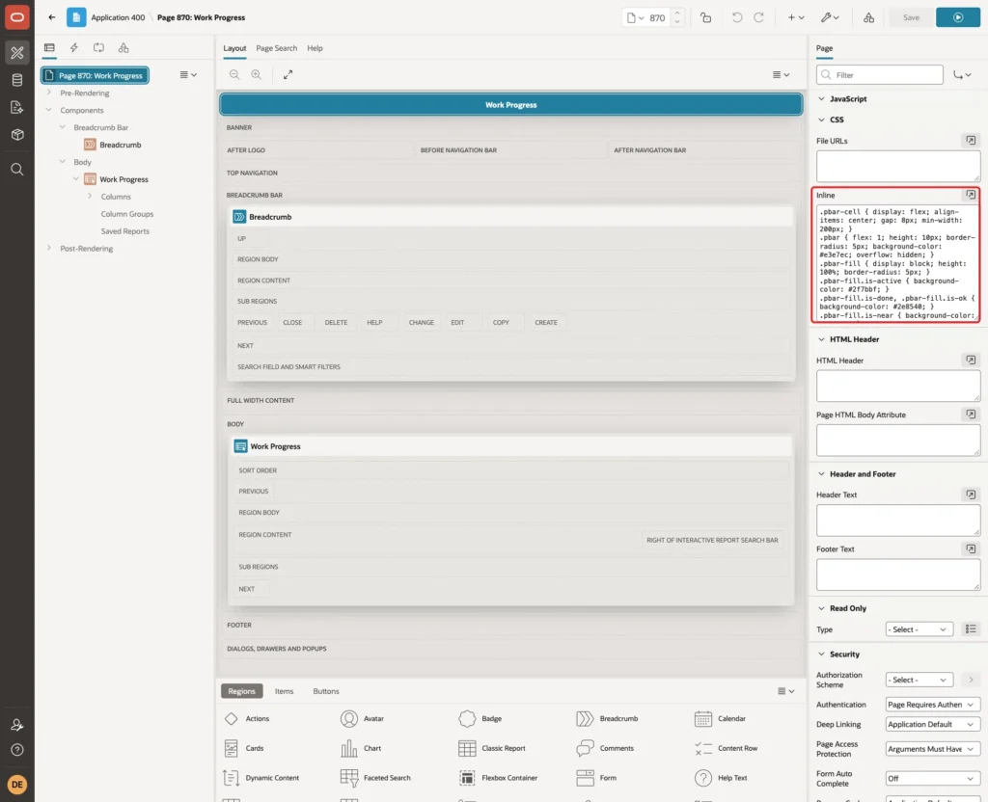Image resolution: width=988 pixels, height=802 pixels.
Task: Expand the Post-Rendering tree node
Action: click(x=48, y=248)
